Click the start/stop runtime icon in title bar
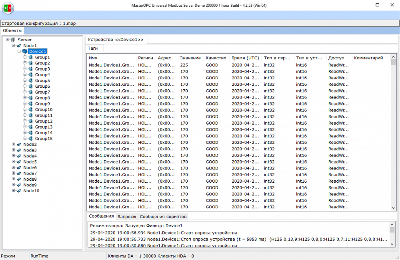 click(x=7, y=7)
